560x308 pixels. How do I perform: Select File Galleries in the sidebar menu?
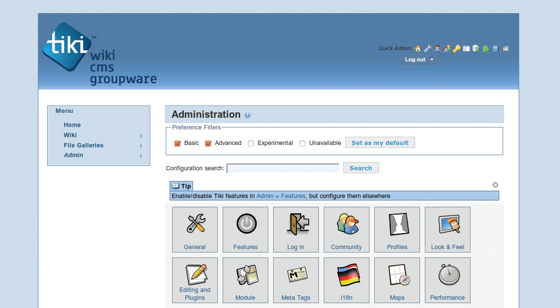point(84,145)
